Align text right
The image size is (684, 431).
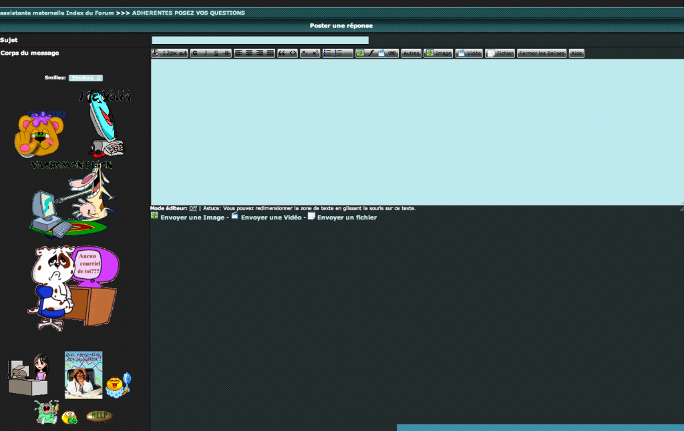point(260,53)
